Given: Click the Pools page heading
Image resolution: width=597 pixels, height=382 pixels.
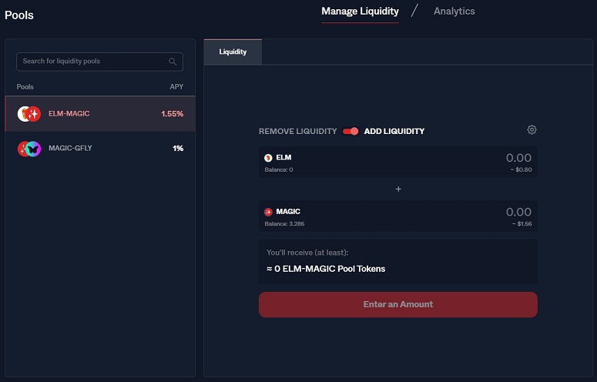Looking at the screenshot, I should tap(19, 15).
